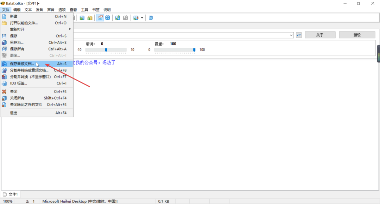Choose 打开以前的文件... menu item
Screen dimensions: 380x204
(x=37, y=23)
